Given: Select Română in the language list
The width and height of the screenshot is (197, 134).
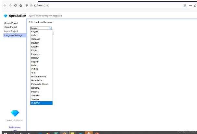Looking at the screenshot, I should point(41,88).
